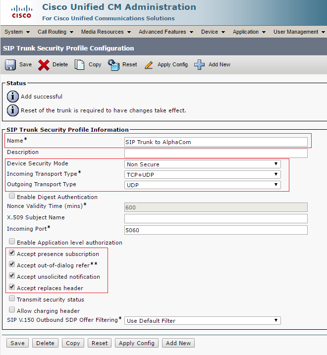
Task: Click the Add New text in top toolbar
Action: tap(219, 64)
